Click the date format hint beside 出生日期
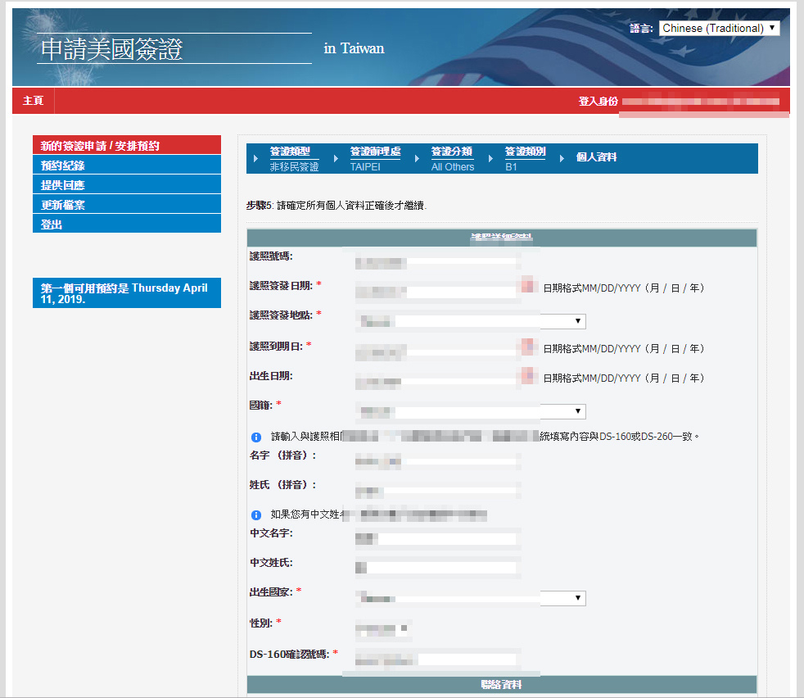The height and width of the screenshot is (698, 804). (624, 378)
